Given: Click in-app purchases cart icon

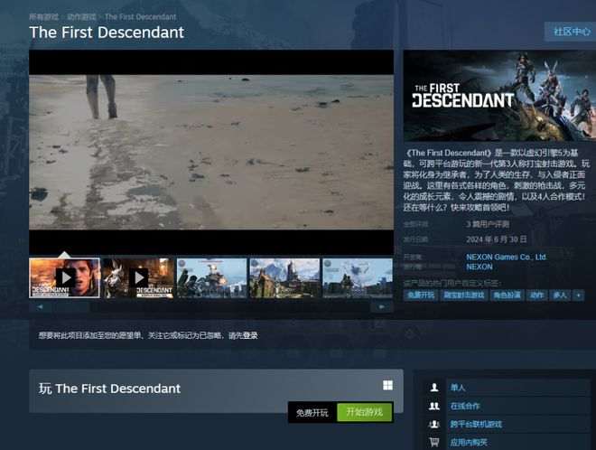Looking at the screenshot, I should (434, 442).
